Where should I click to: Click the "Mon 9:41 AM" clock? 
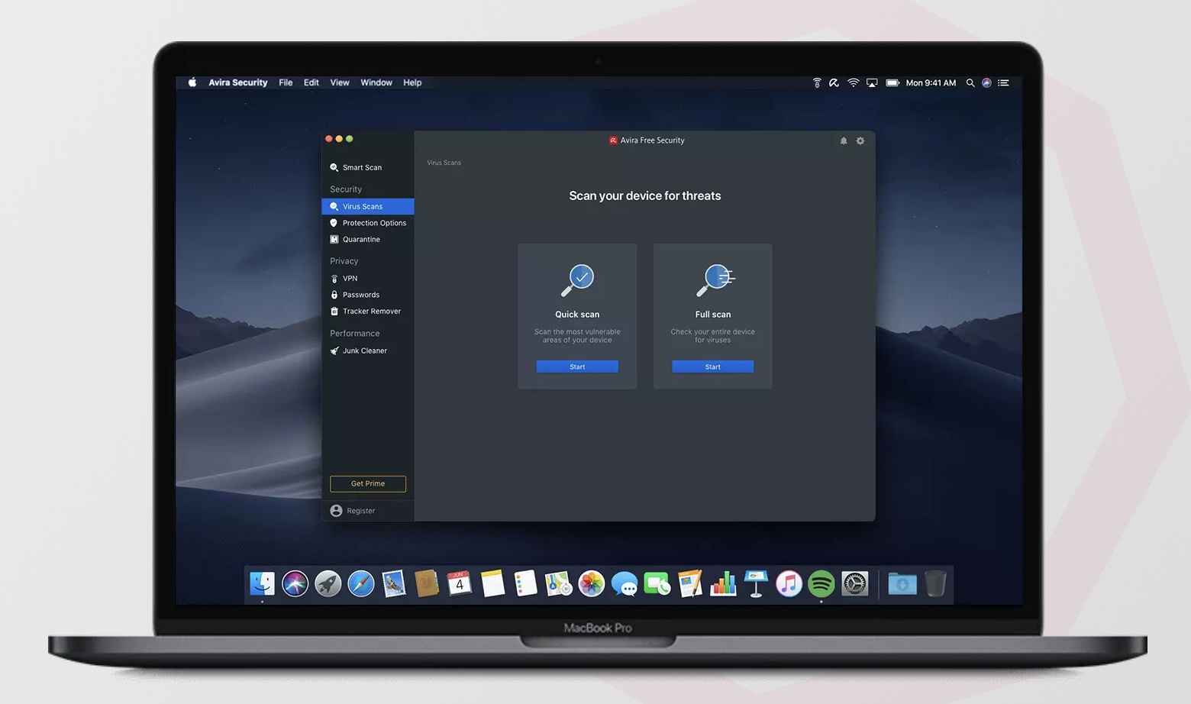click(x=931, y=82)
